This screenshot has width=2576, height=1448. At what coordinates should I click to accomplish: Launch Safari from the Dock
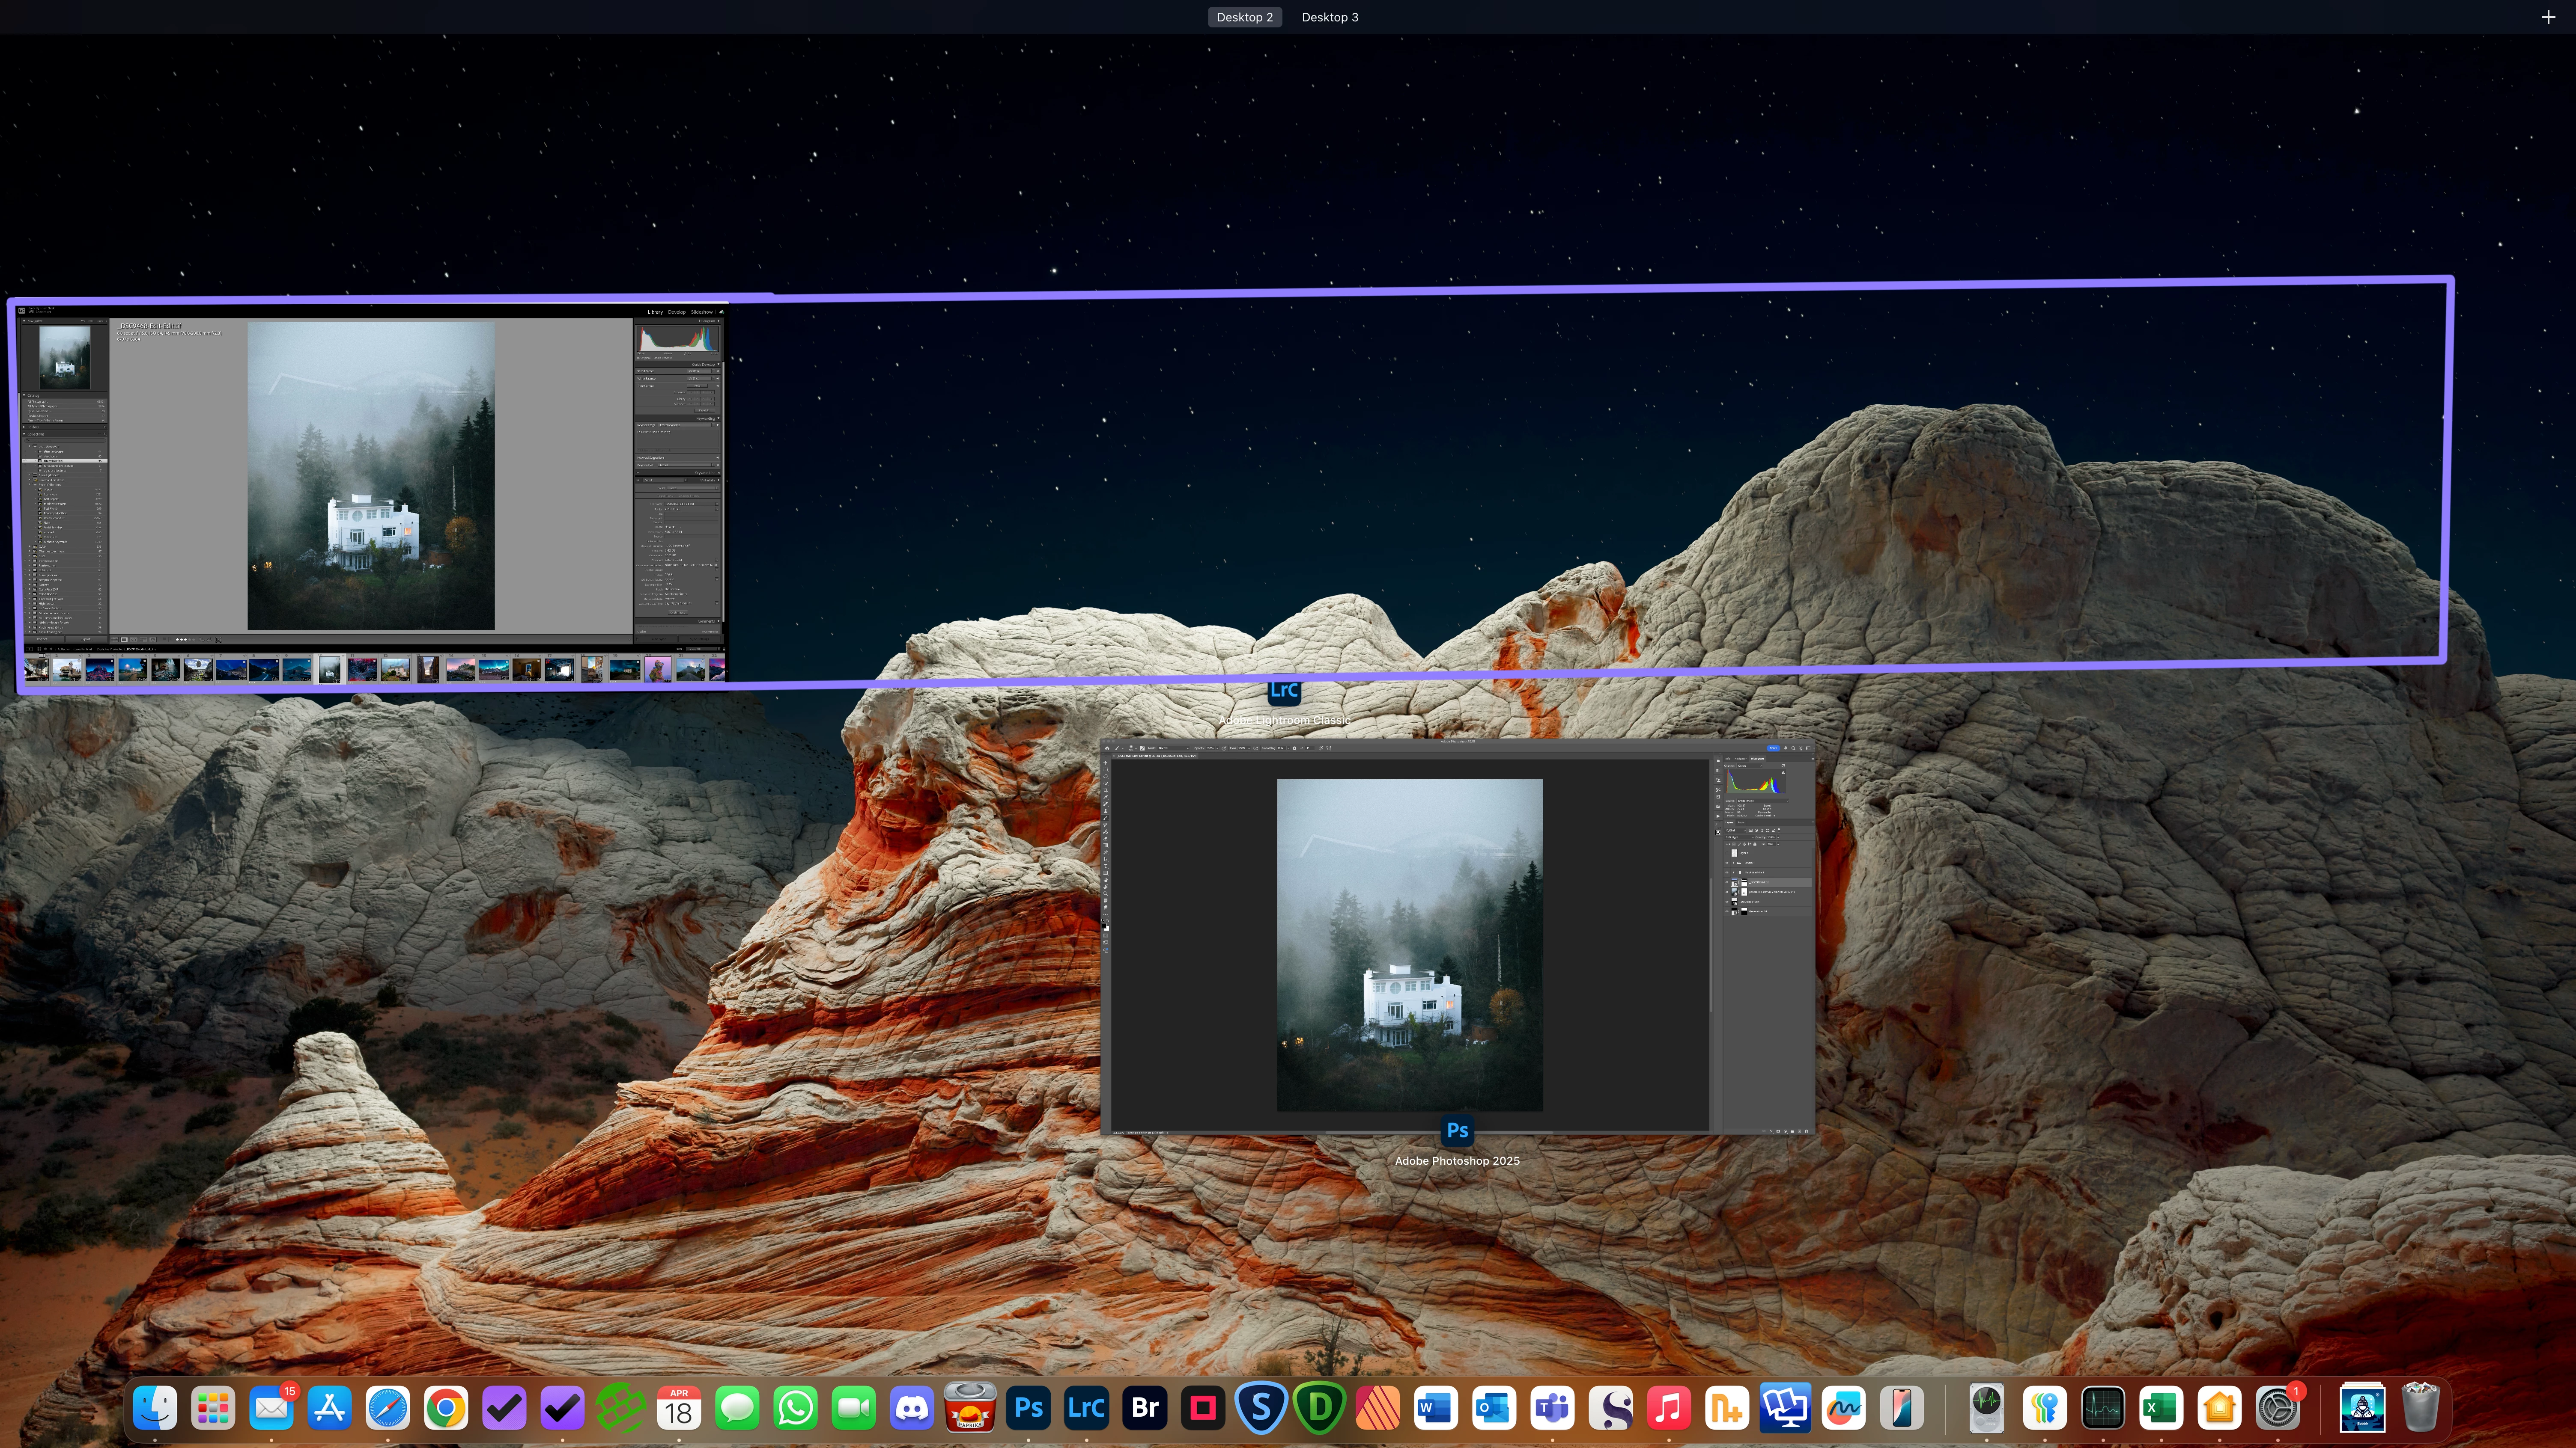pyautogui.click(x=388, y=1408)
